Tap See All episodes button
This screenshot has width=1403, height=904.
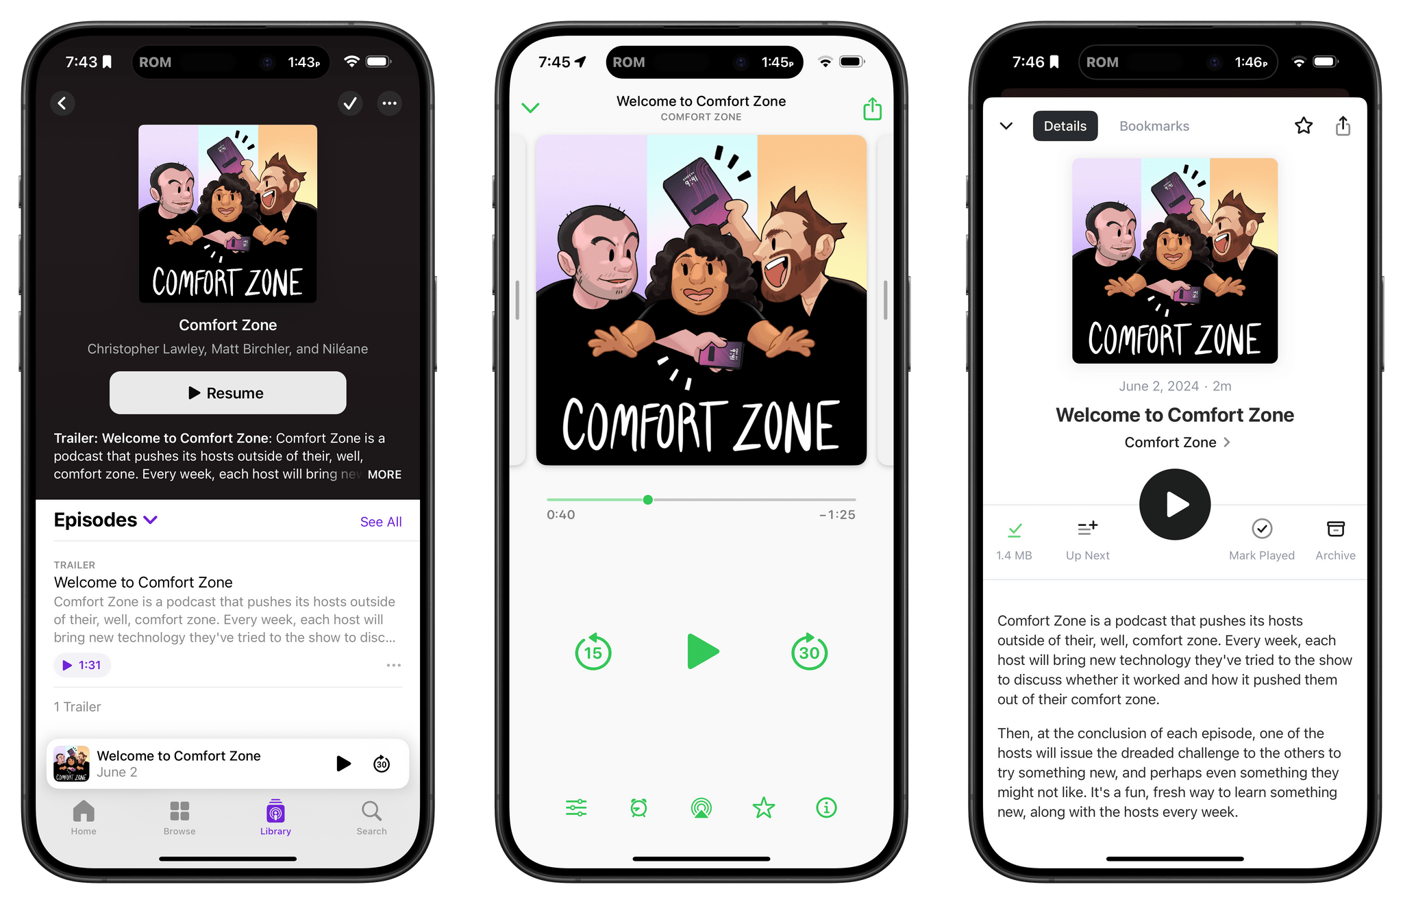coord(380,522)
